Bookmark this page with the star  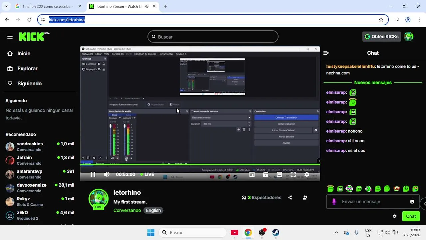(381, 20)
